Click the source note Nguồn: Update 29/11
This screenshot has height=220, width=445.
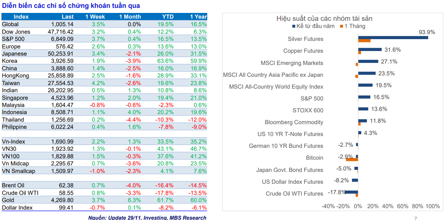[147, 217]
